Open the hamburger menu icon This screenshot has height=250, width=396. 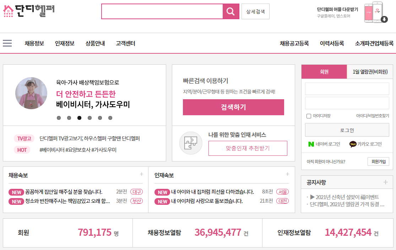point(7,43)
